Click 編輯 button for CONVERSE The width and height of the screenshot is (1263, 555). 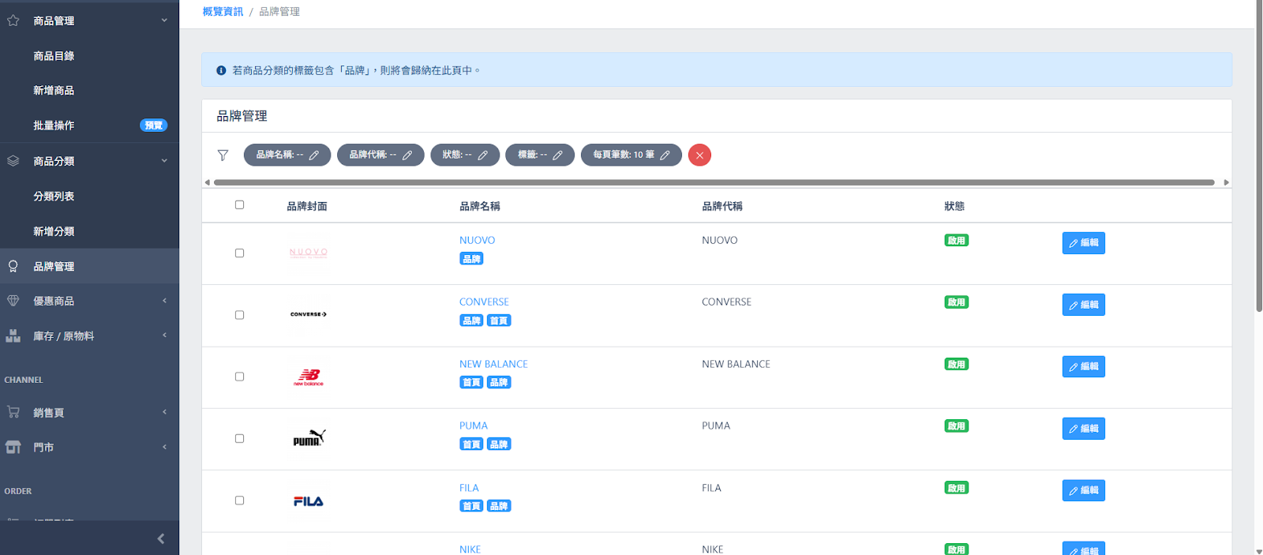click(1084, 305)
